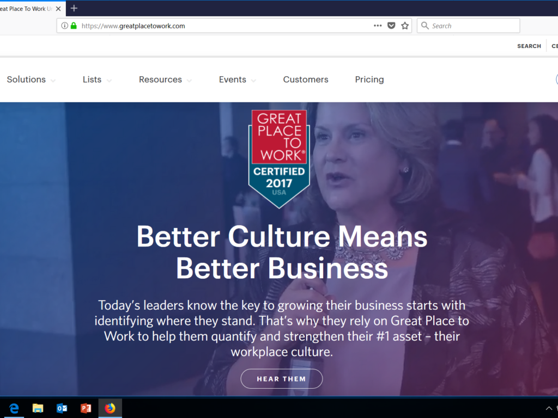
Task: Click the SEARCH link in top bar
Action: 529,46
